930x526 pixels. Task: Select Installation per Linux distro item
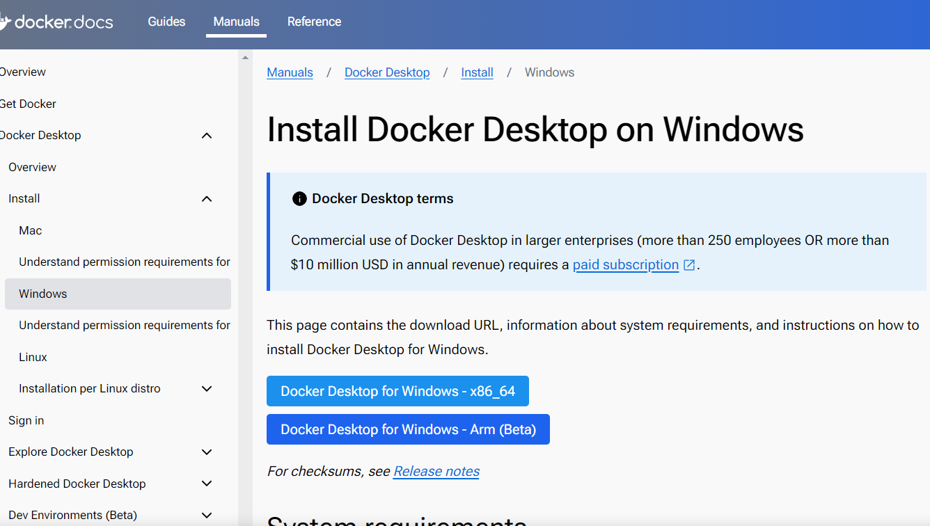point(90,389)
